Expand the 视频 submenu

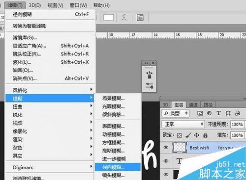tap(50, 123)
